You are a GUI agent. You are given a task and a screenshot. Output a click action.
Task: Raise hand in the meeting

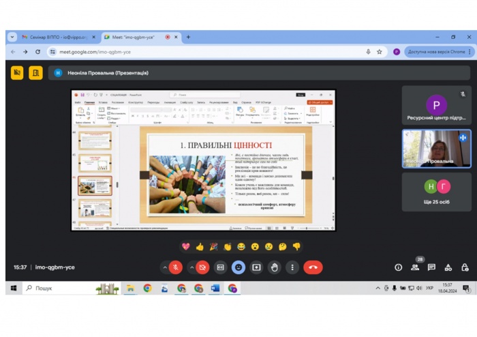pos(274,267)
